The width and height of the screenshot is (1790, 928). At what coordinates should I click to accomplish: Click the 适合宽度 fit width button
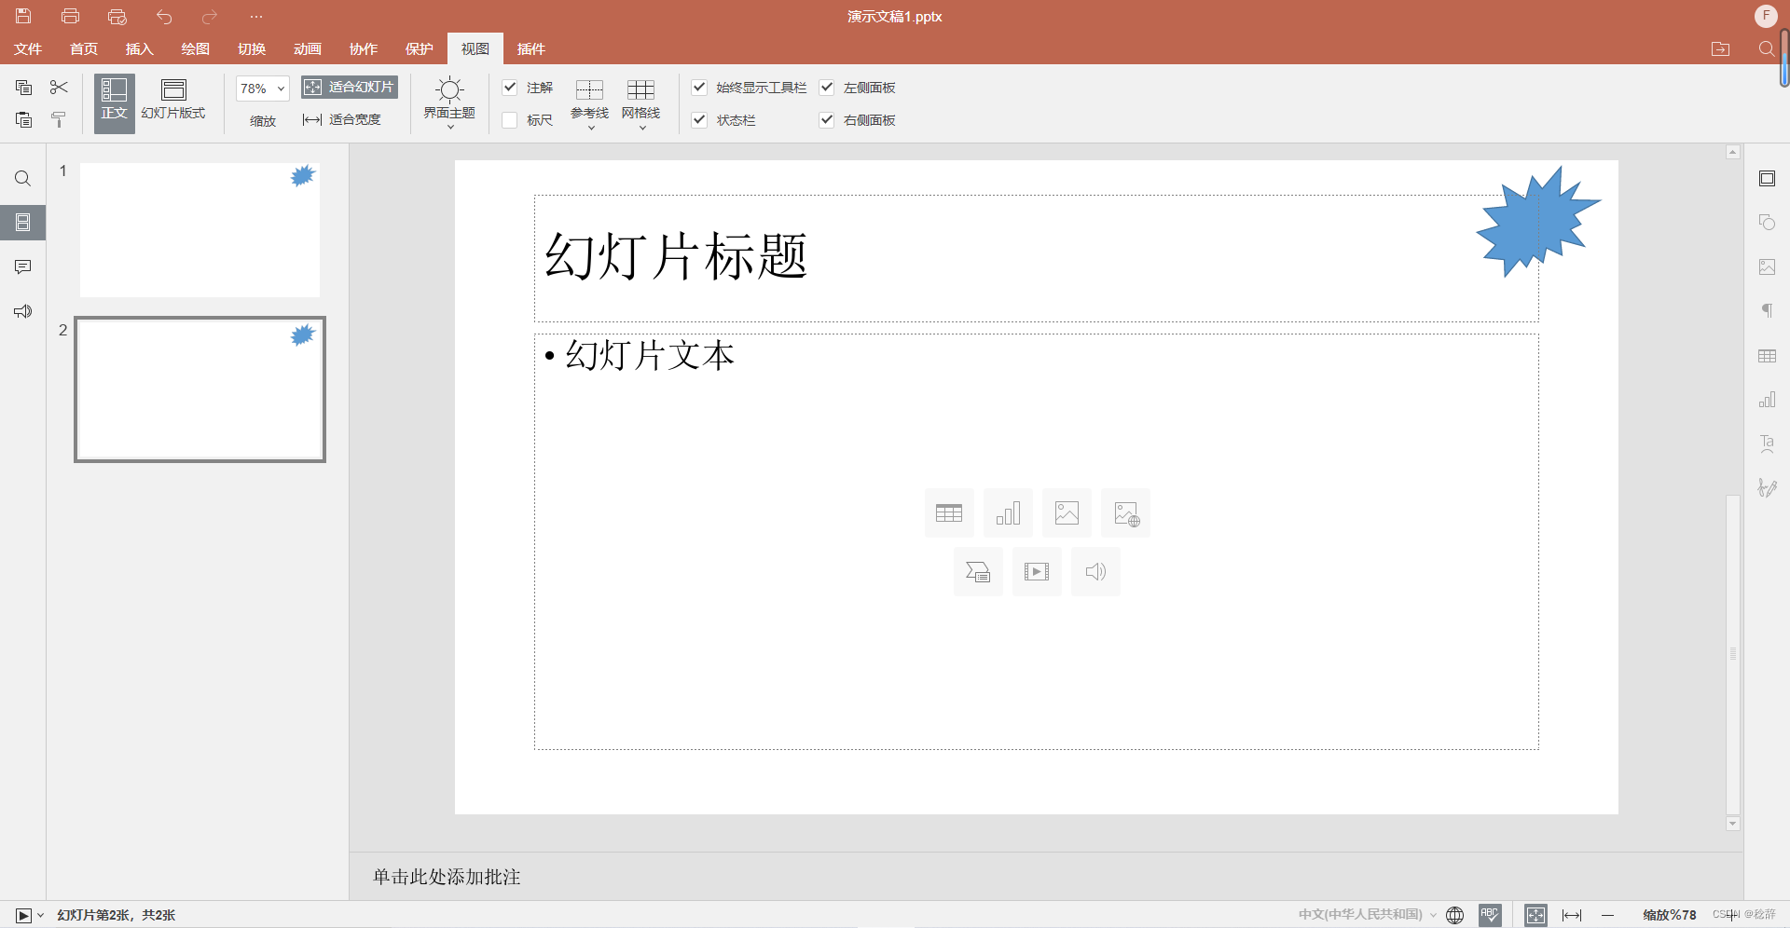pyautogui.click(x=342, y=119)
